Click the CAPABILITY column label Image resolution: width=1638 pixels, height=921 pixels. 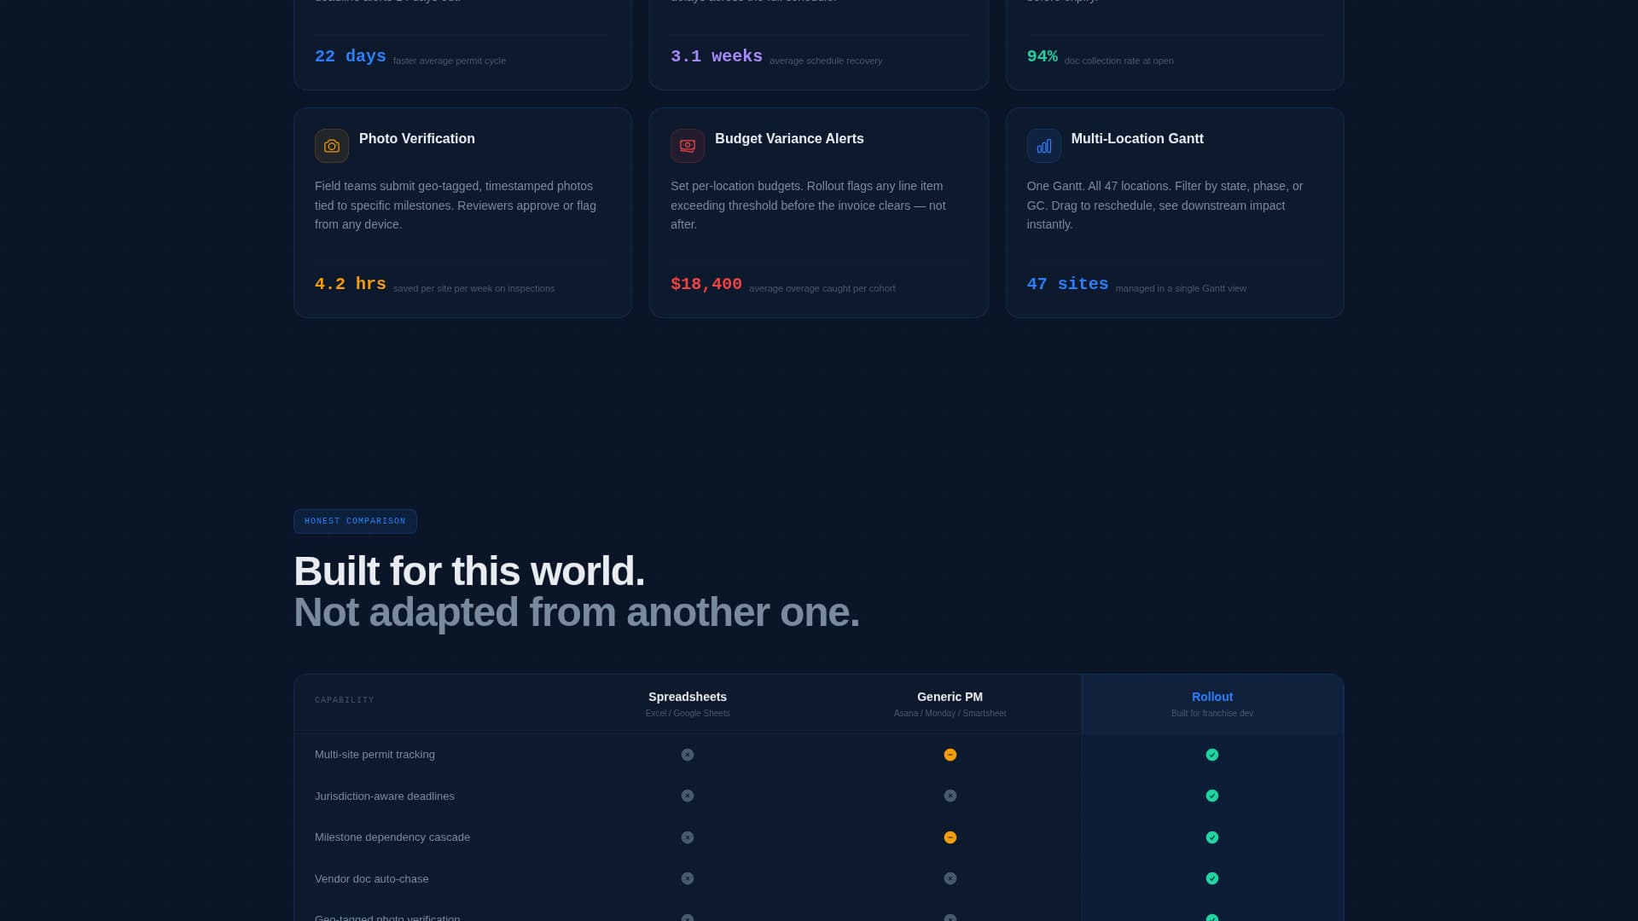pyautogui.click(x=345, y=700)
